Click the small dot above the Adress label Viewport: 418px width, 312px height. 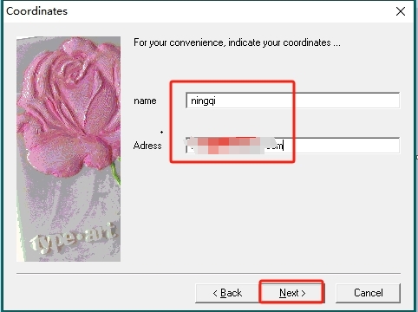(x=161, y=132)
